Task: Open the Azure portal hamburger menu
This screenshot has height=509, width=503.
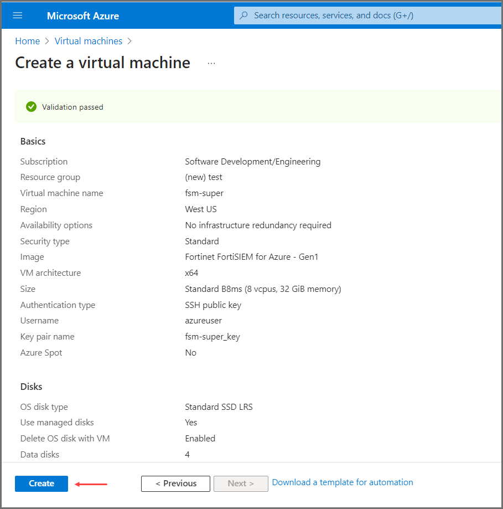Action: coord(18,16)
